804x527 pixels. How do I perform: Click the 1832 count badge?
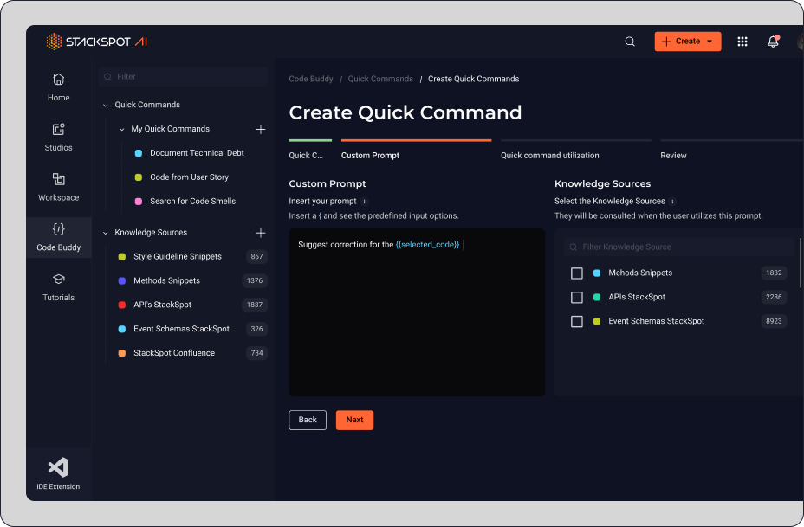click(x=774, y=273)
